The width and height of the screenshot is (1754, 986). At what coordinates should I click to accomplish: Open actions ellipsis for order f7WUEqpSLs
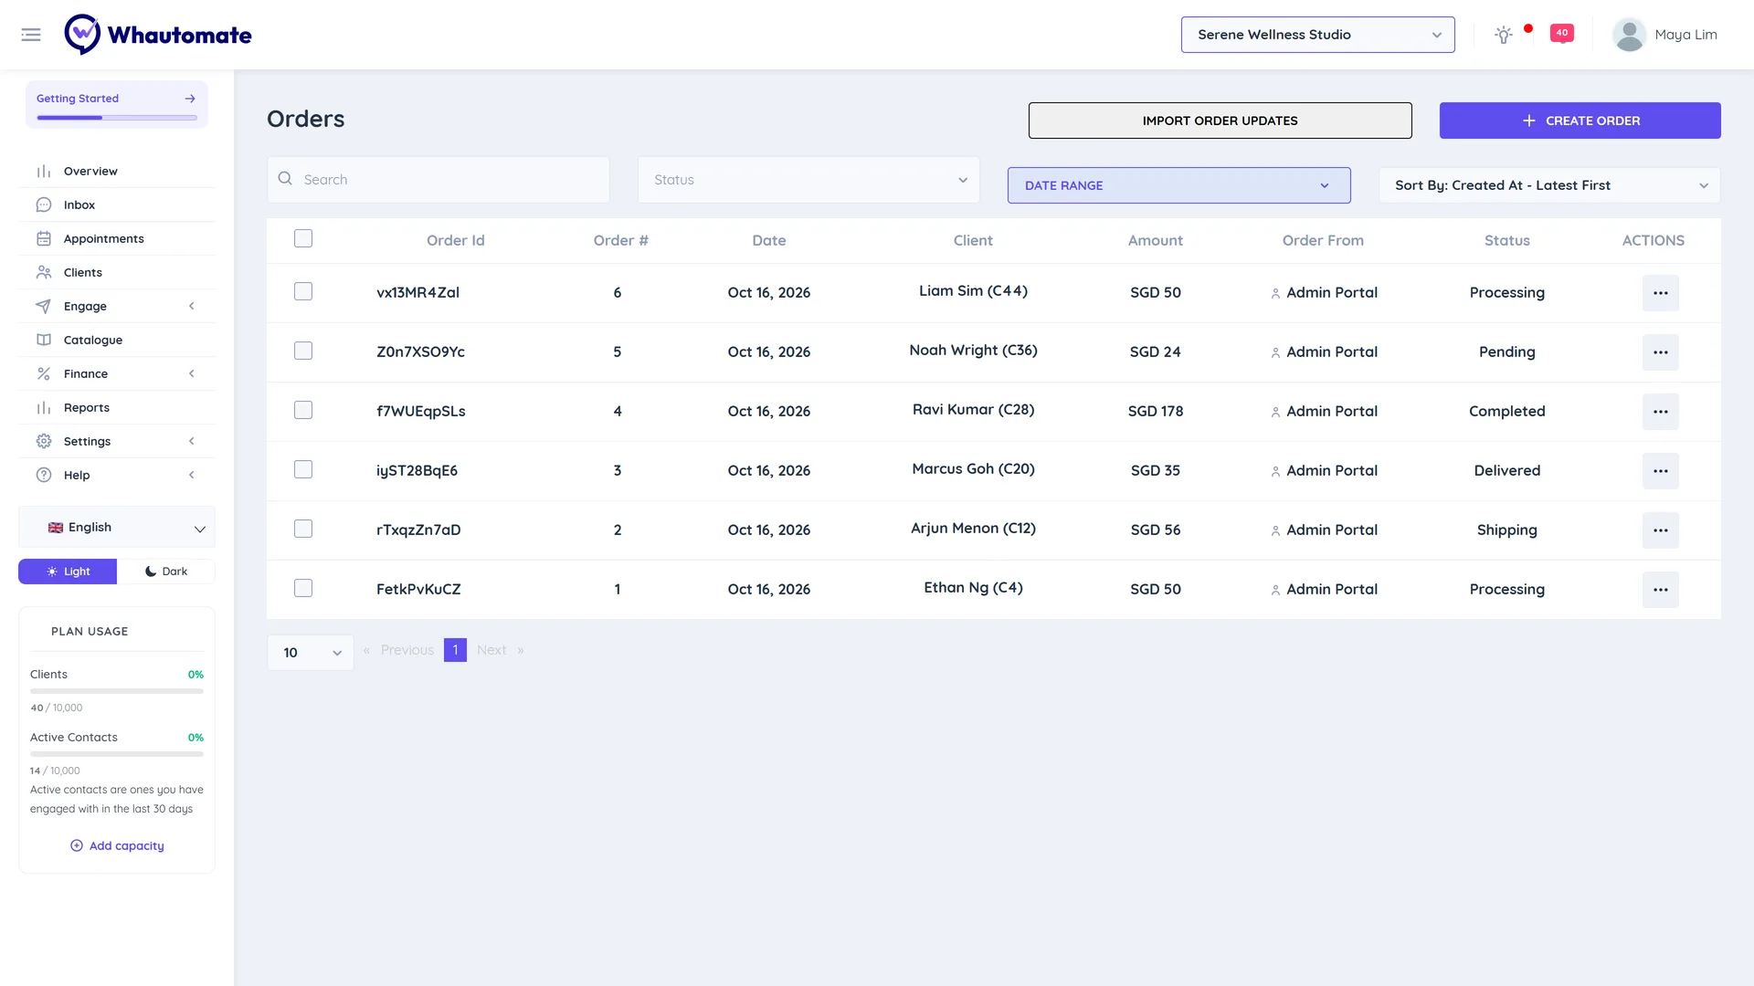(1661, 412)
